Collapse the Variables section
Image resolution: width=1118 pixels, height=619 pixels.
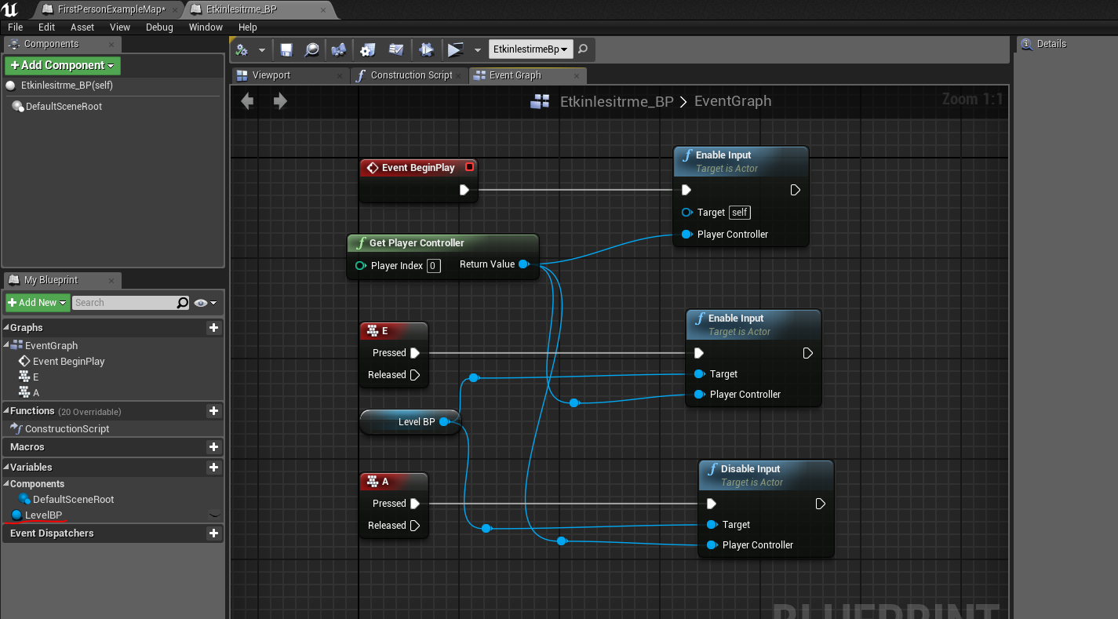click(6, 468)
